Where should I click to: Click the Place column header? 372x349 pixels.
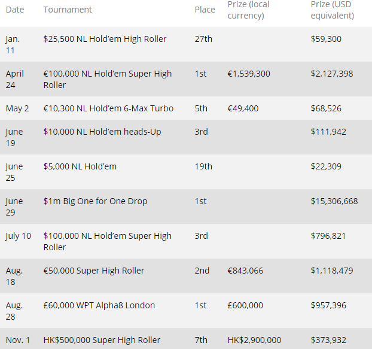pyautogui.click(x=205, y=10)
